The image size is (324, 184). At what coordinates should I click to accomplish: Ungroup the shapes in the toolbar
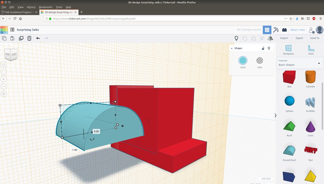pos(253,38)
